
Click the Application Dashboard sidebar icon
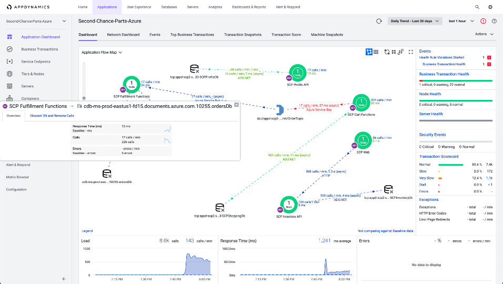[9, 37]
